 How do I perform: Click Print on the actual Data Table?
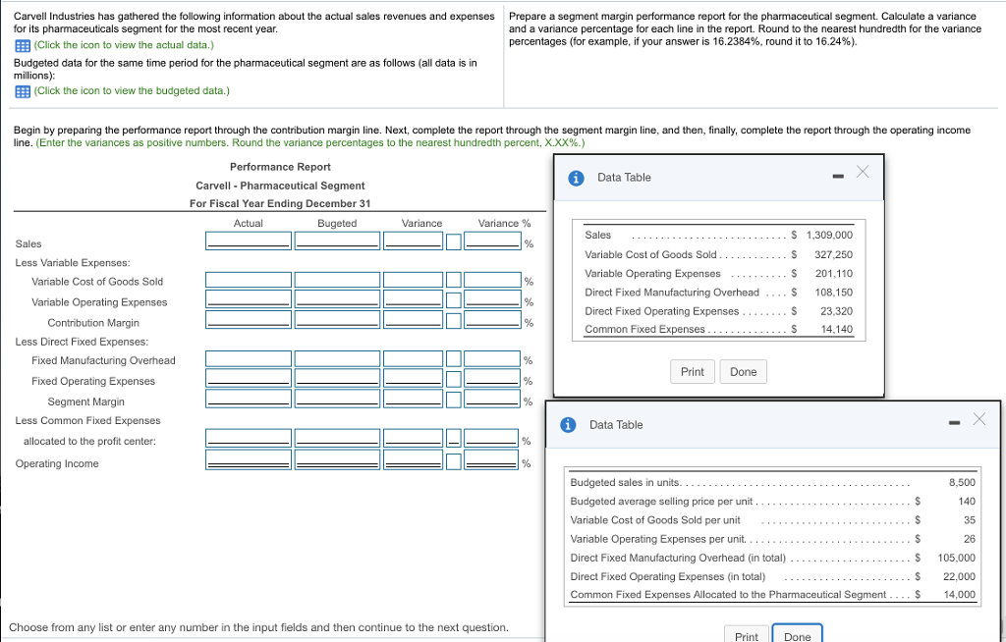[x=693, y=371]
